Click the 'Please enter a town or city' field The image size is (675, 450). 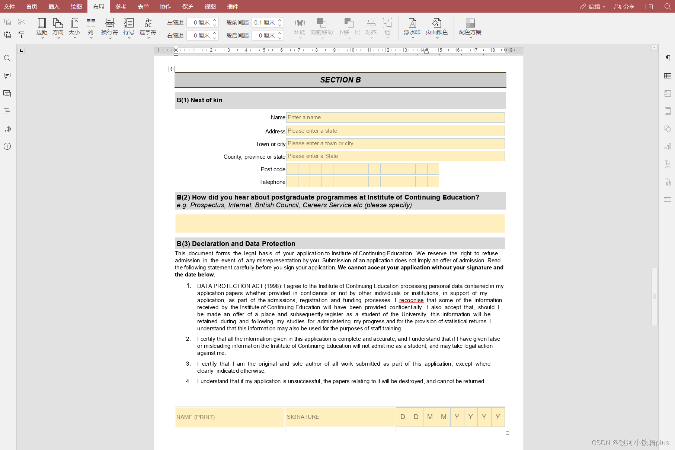click(395, 143)
